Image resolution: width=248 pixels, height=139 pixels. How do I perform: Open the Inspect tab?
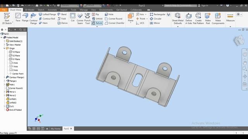(x=64, y=10)
